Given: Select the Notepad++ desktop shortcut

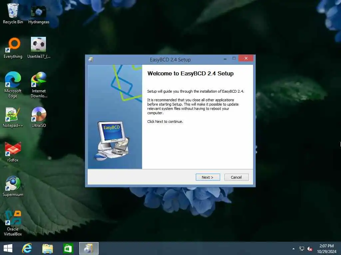Looking at the screenshot, I should 13,117.
